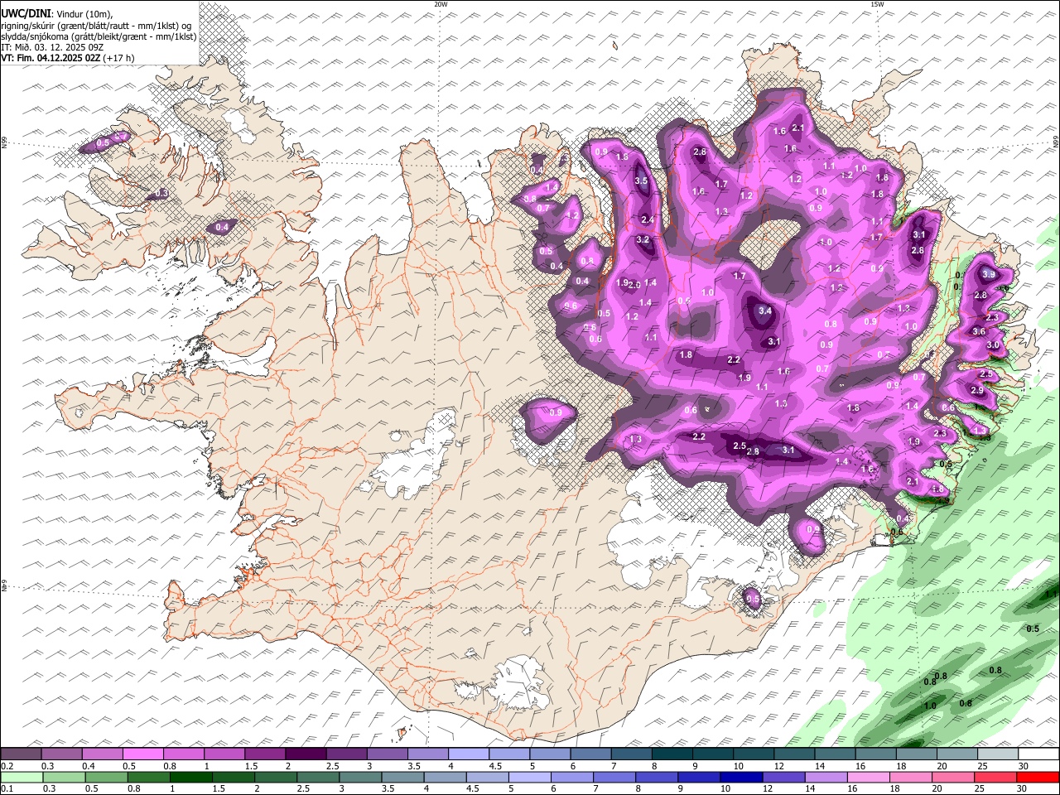Viewport: 1060px width, 795px height.
Task: Click the 20W longitude label at top
Action: (x=441, y=4)
